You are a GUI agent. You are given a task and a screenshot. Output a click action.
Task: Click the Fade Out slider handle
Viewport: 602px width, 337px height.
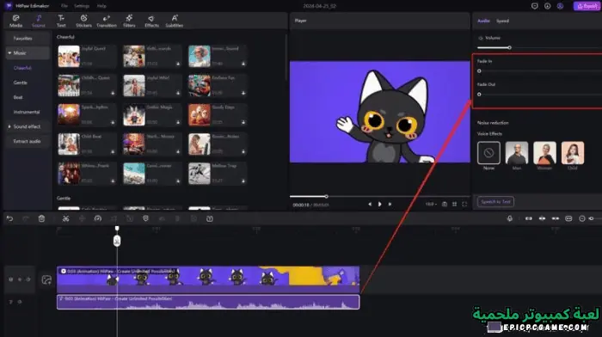(479, 94)
